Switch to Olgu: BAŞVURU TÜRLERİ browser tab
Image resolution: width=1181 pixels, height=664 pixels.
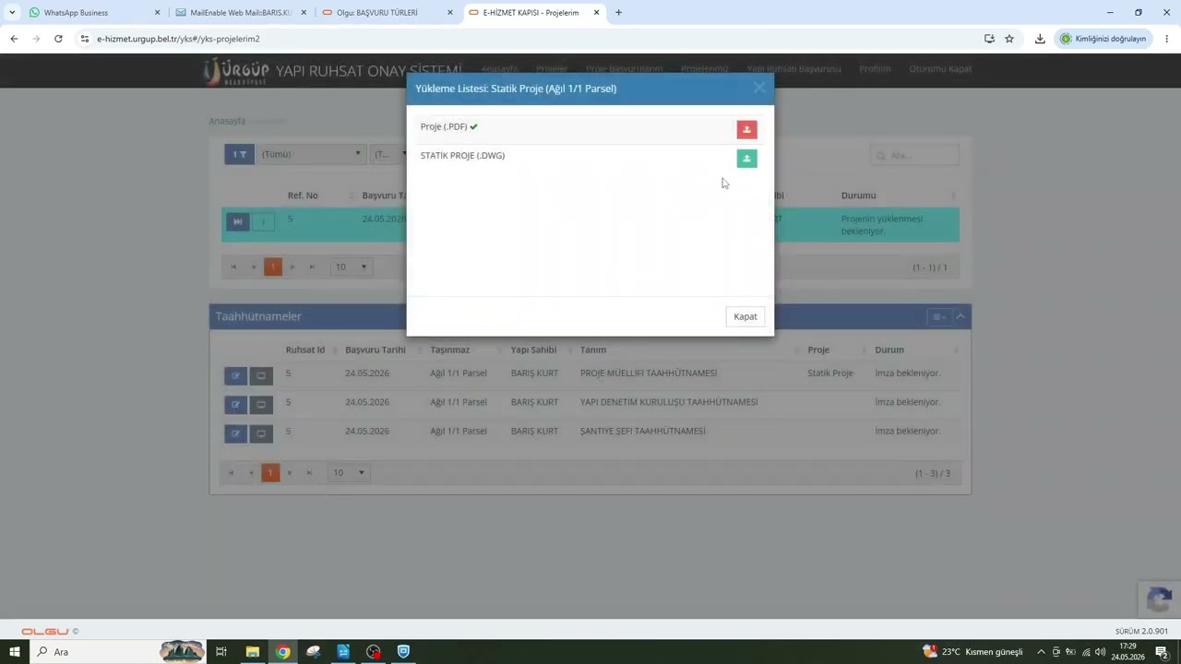pos(387,13)
